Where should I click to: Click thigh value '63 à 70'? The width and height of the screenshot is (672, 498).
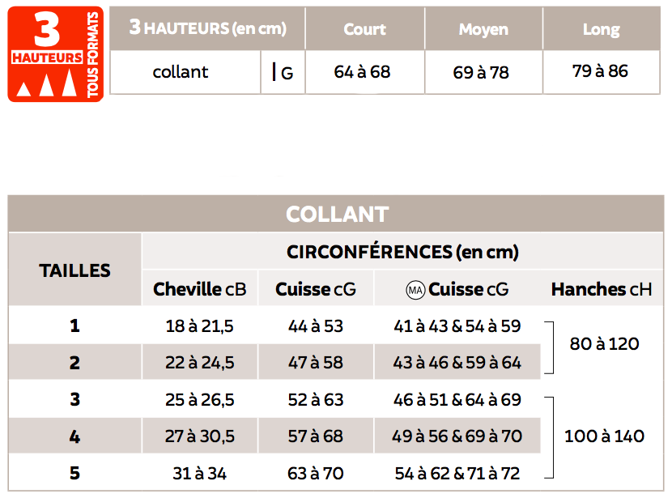(316, 474)
